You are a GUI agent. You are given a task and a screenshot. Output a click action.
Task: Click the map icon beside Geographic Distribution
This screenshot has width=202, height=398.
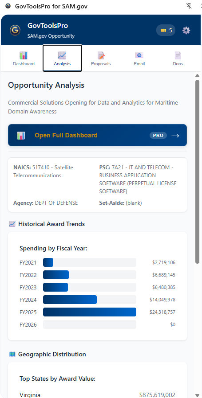pyautogui.click(x=12, y=354)
